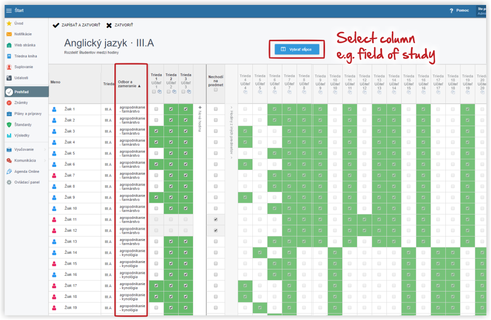Click the Vybrať stĺpce button
The width and height of the screenshot is (491, 320).
point(297,49)
